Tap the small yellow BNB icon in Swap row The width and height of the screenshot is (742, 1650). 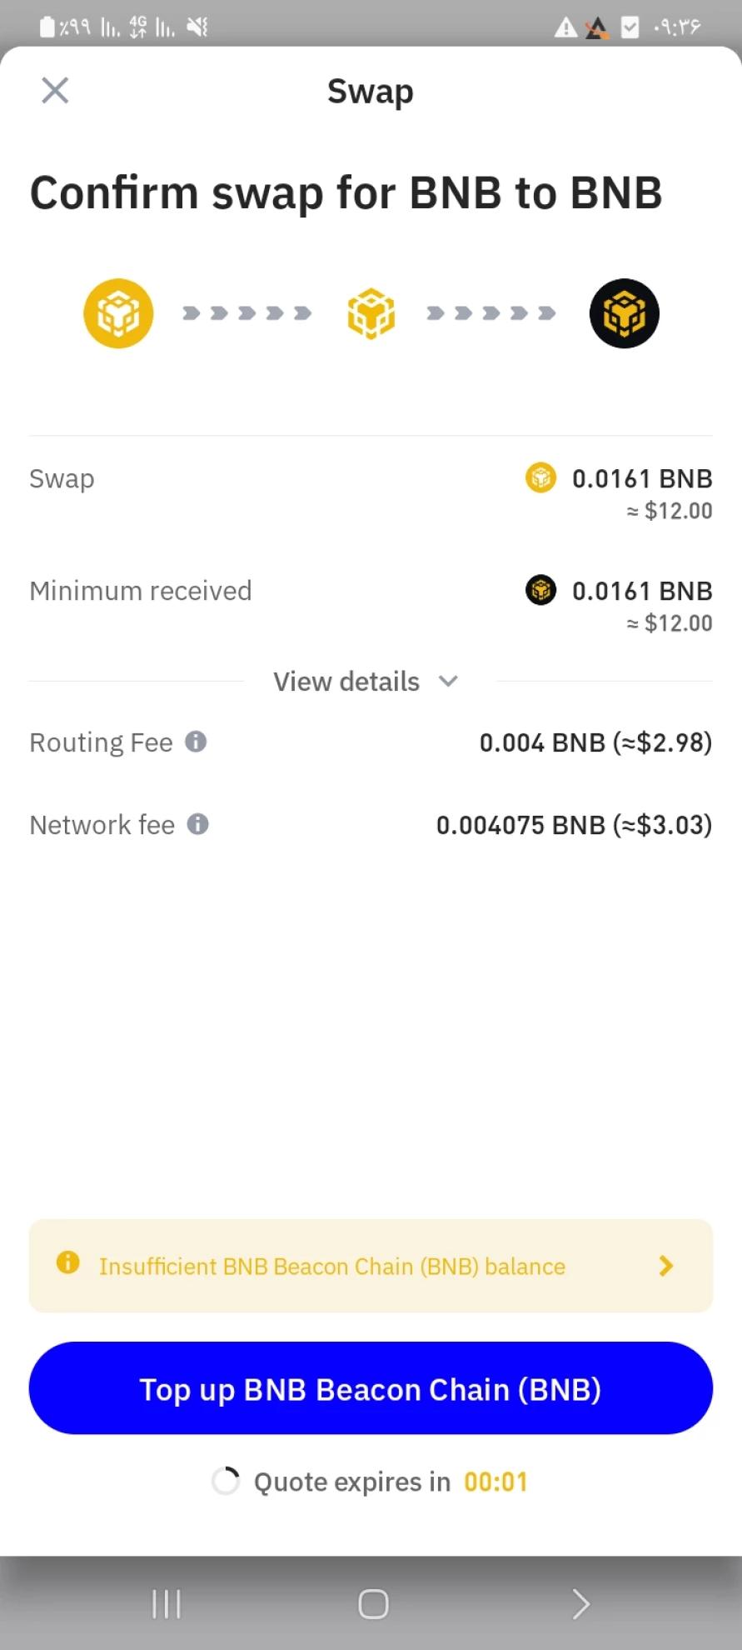pos(540,478)
